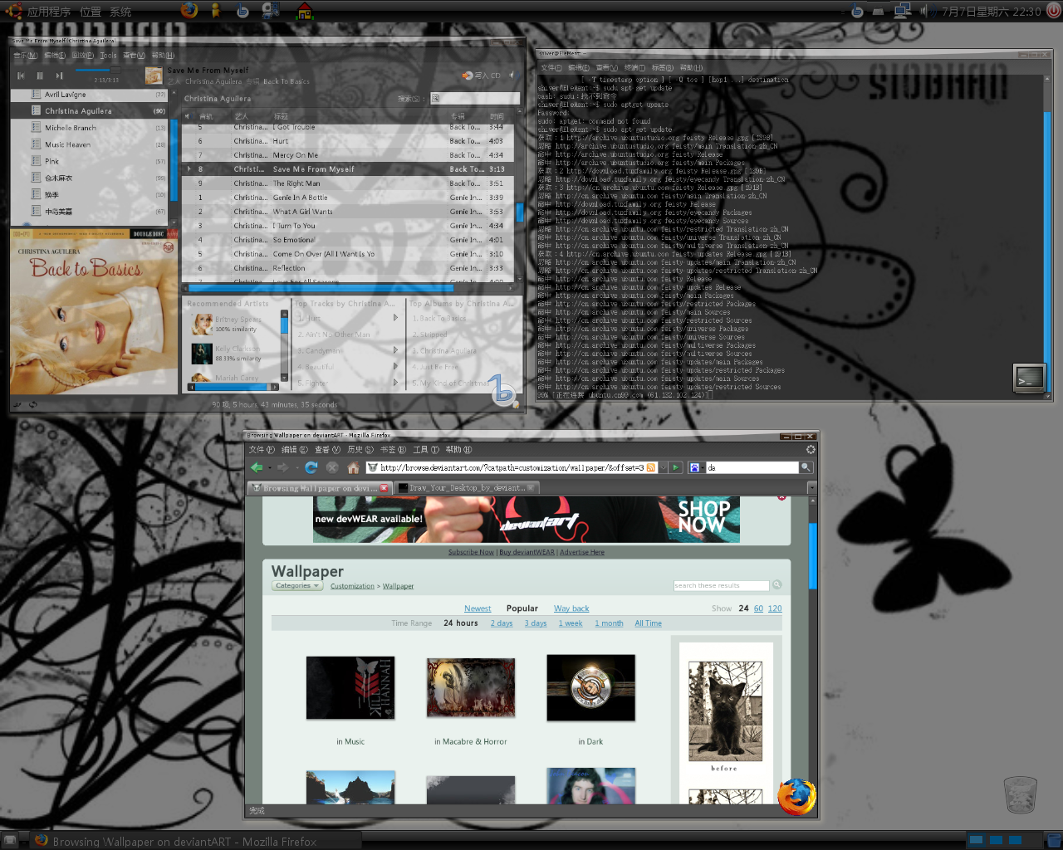Select 1 week time range link
Screen dimensions: 1063x850
[571, 623]
